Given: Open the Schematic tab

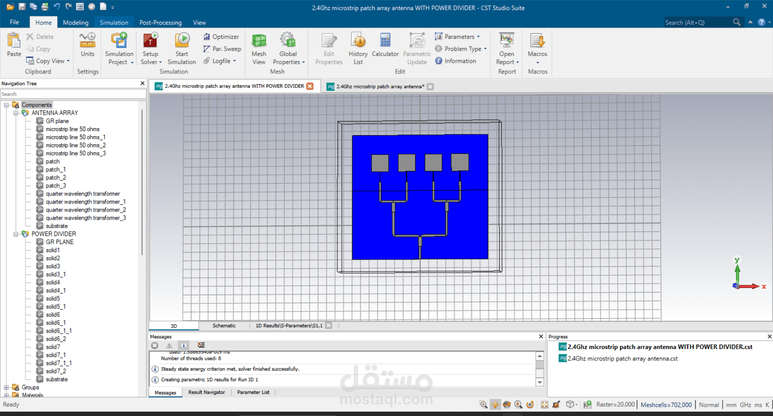Looking at the screenshot, I should pos(224,325).
